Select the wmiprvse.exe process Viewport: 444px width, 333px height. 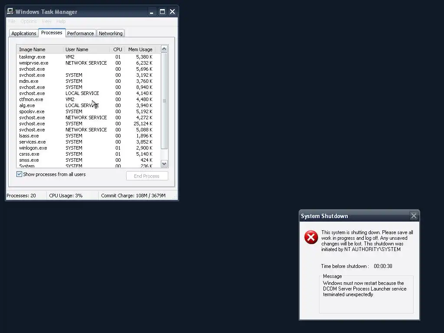tap(88, 63)
